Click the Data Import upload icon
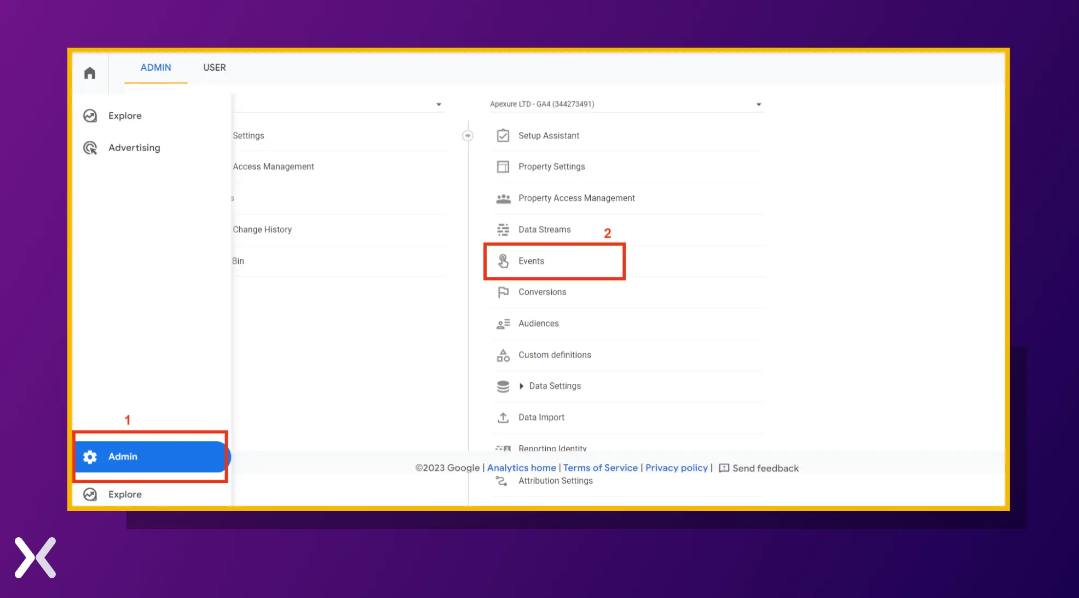This screenshot has height=598, width=1079. (503, 417)
